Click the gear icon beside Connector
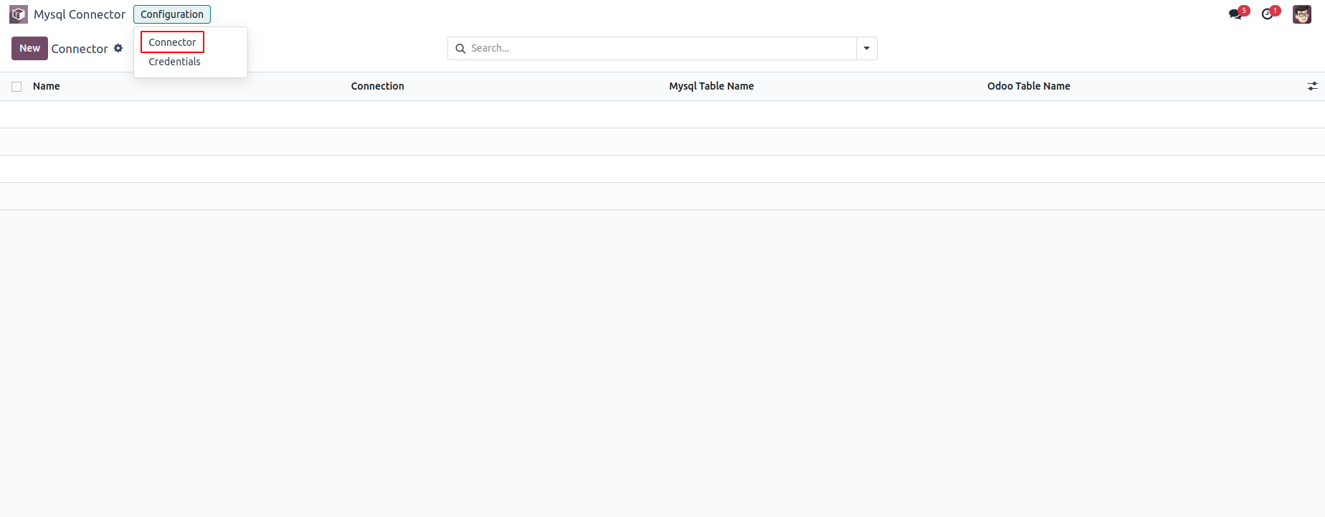Viewport: 1325px width, 517px height. pos(118,48)
